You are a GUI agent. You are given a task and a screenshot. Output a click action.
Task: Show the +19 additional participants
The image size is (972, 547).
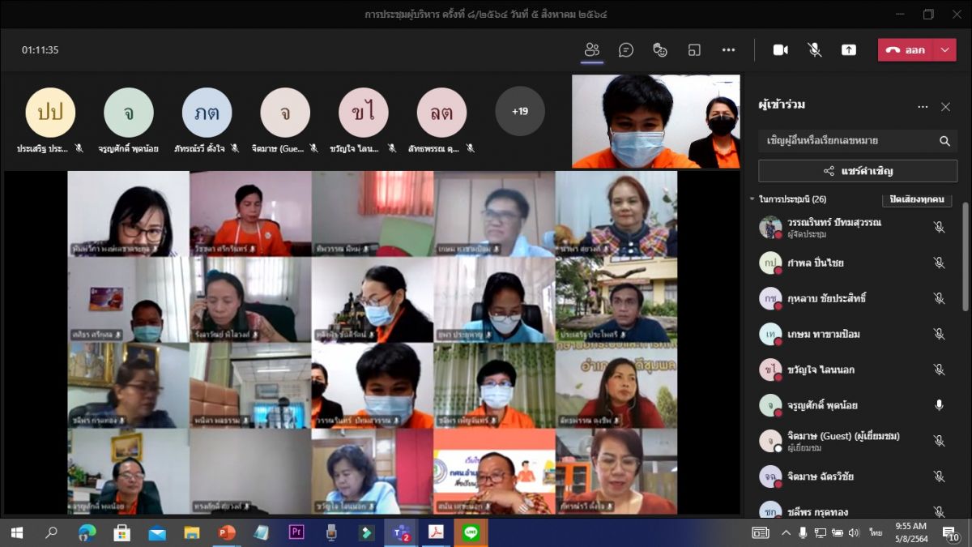(x=519, y=111)
